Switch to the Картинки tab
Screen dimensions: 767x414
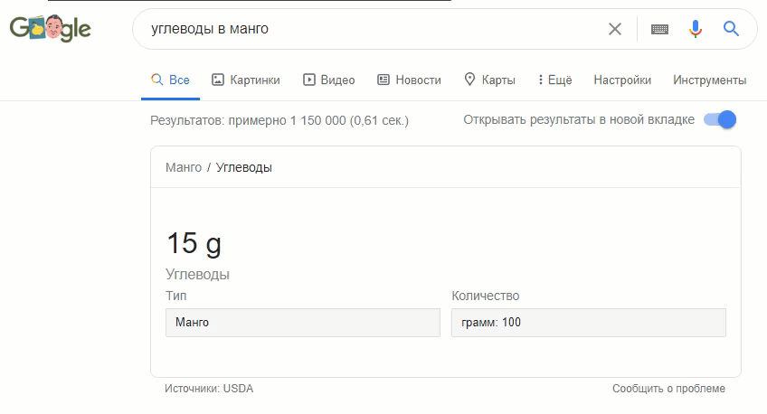[x=245, y=80]
